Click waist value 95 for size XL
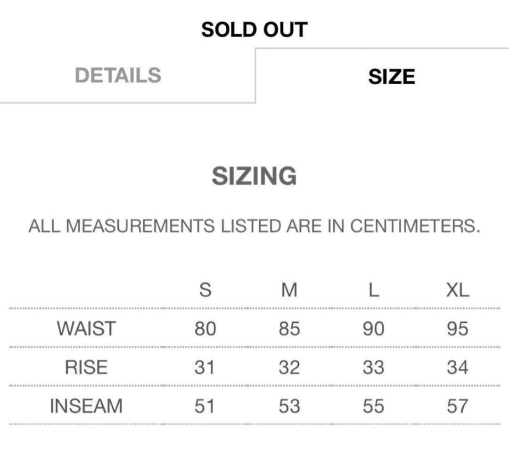This screenshot has height=454, width=509. tap(457, 328)
